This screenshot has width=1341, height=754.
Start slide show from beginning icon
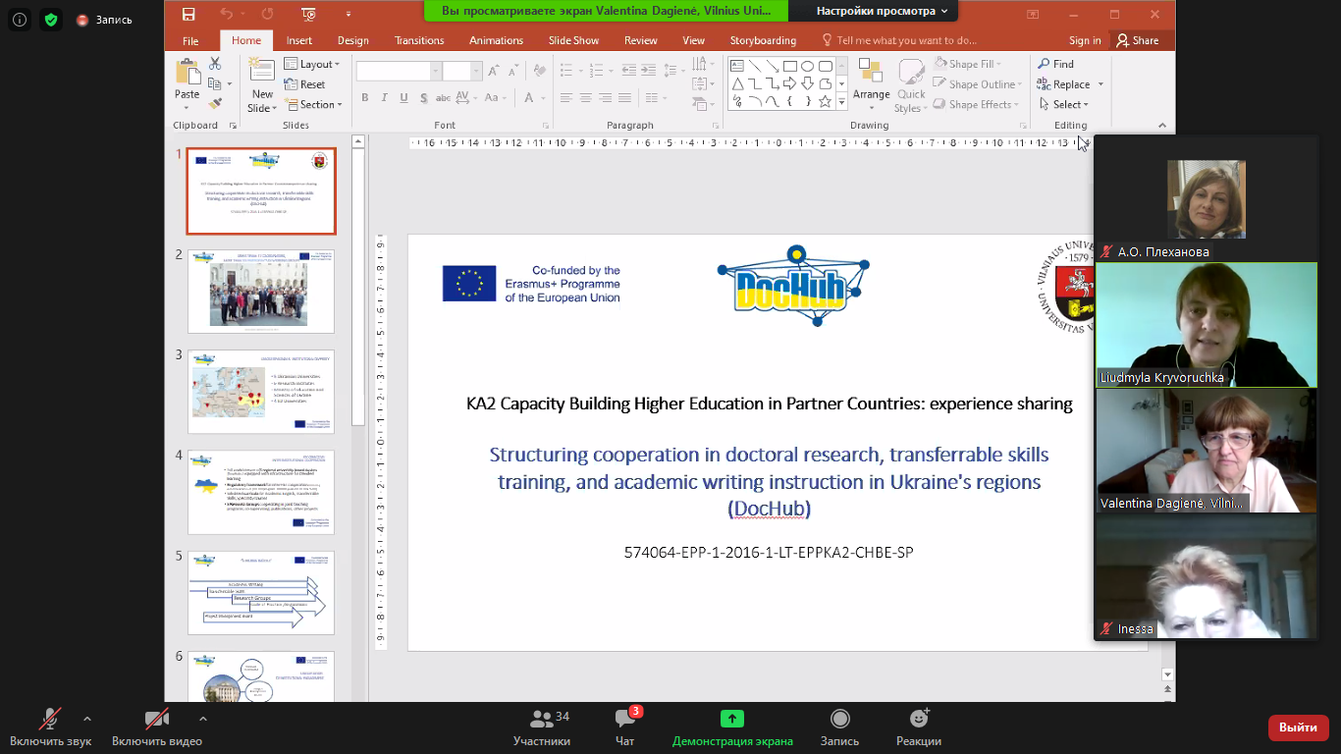click(310, 14)
